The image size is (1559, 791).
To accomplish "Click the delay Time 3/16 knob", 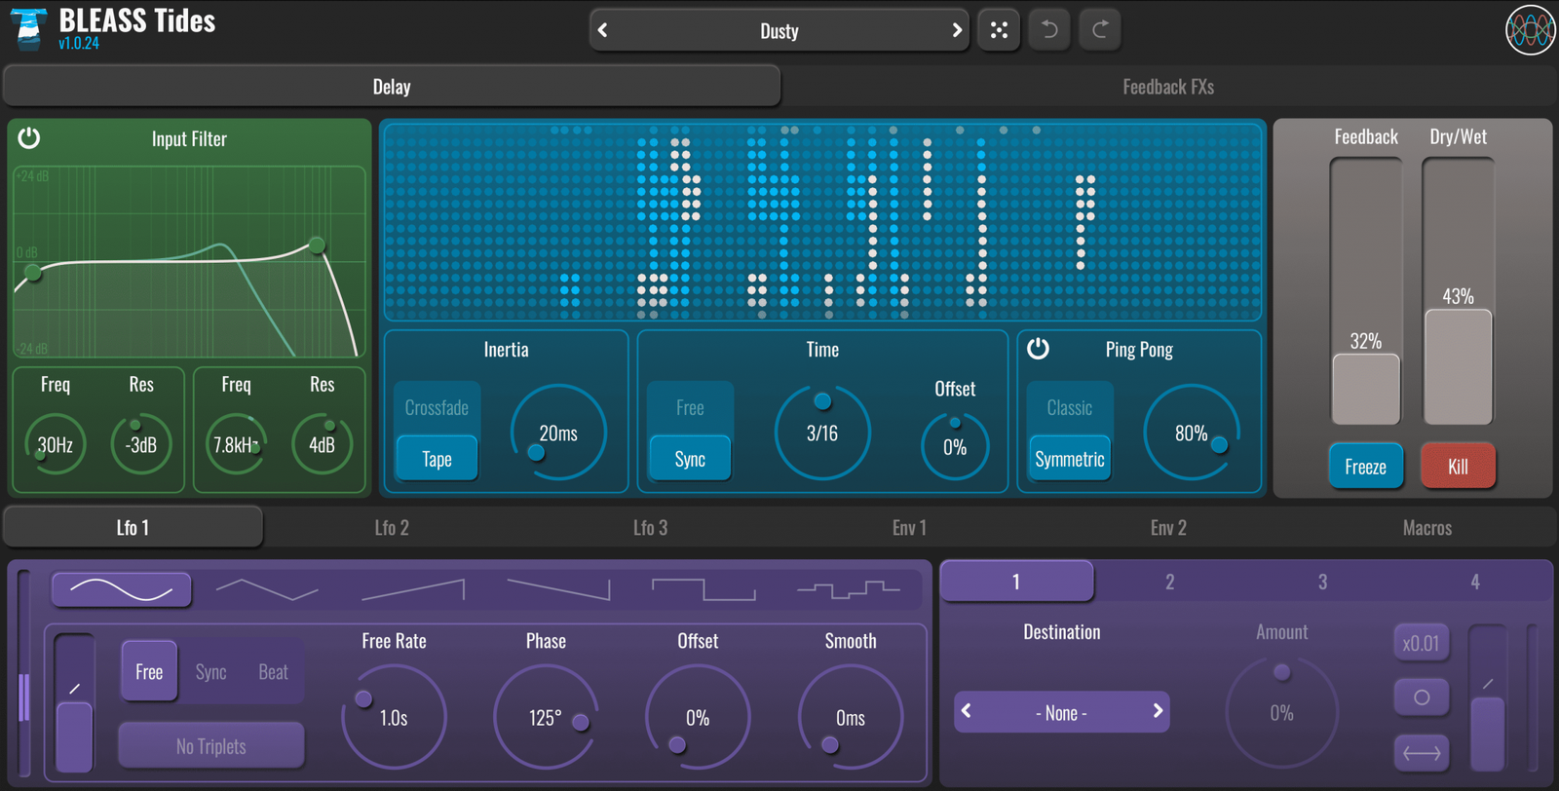I will (x=822, y=433).
